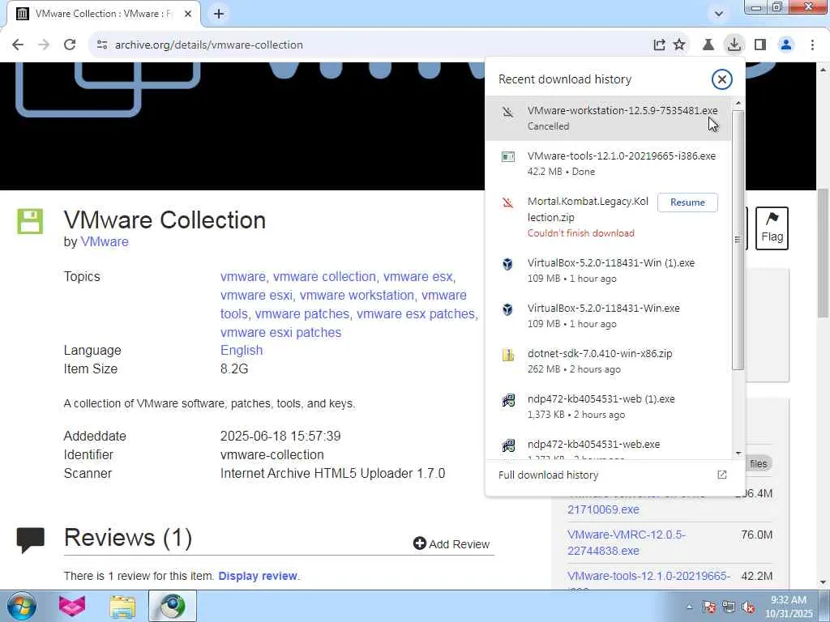Open the VMware-tools-12.1.0-20219665-i386.exe download
Screen dimensions: 830x622
tap(608, 164)
